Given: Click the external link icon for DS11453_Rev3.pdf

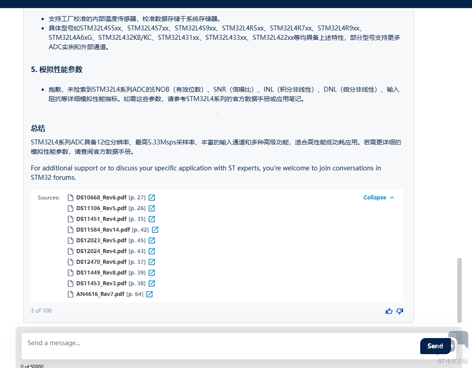Looking at the screenshot, I should coord(151,283).
